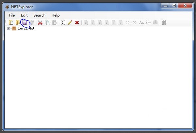This screenshot has width=196, height=133.
Task: Click the Open File icon in toolbar
Action: click(x=11, y=23)
